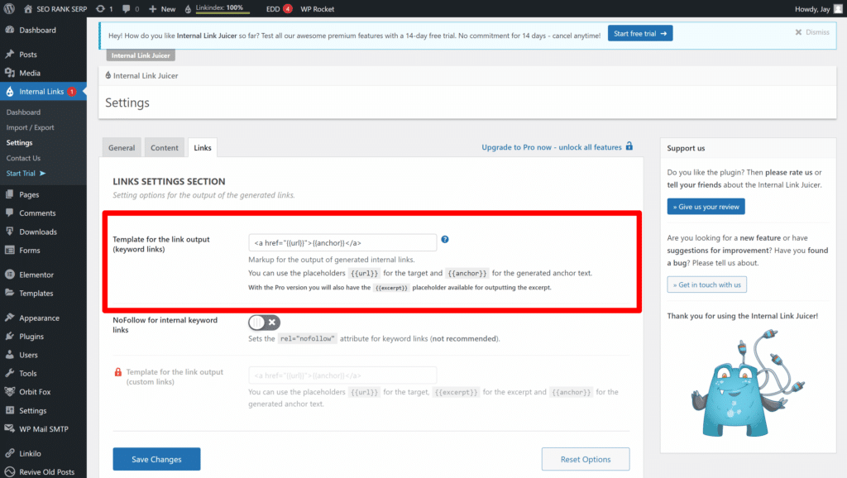Open the EDD admin bar menu
The height and width of the screenshot is (478, 847).
(279, 8)
